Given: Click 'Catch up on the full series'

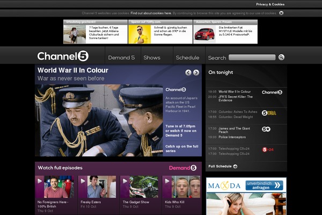Looking at the screenshot, I should point(182,148).
